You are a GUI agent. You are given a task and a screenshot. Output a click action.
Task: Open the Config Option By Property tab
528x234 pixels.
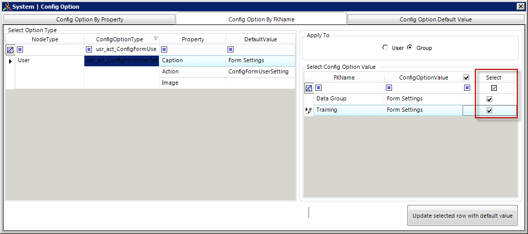coord(89,19)
